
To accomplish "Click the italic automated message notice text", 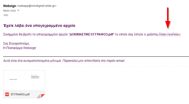I will pos(64,61).
